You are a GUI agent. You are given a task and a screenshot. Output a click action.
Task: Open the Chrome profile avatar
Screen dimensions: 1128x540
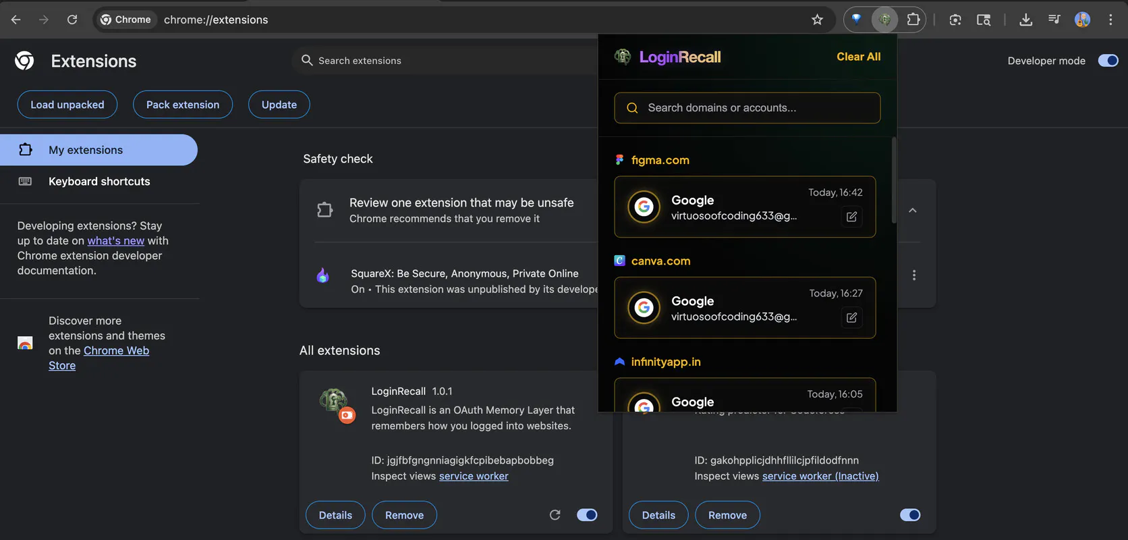pyautogui.click(x=1083, y=20)
